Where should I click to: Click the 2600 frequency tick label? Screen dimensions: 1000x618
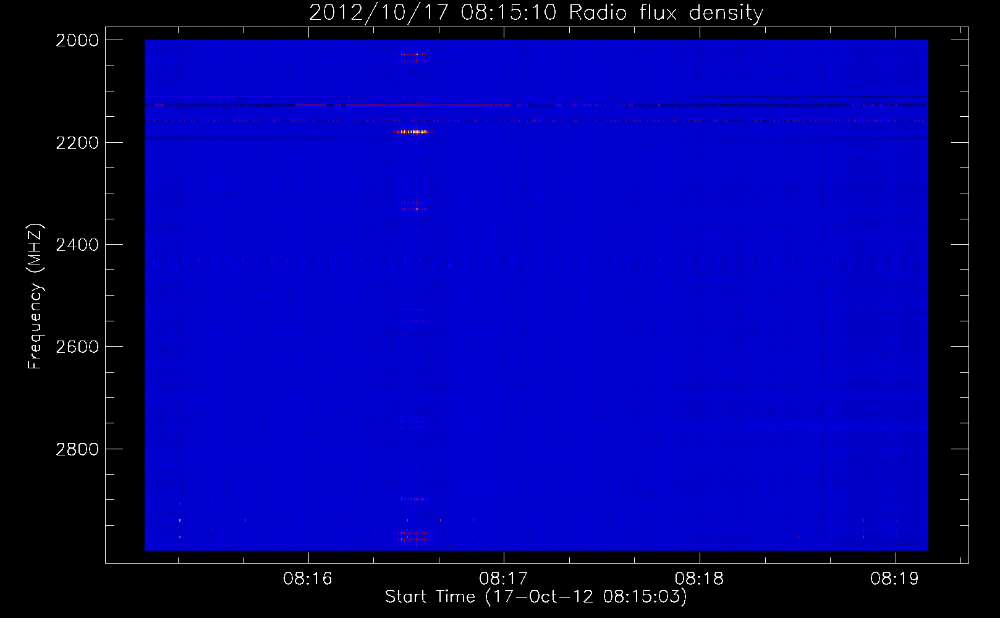[77, 347]
